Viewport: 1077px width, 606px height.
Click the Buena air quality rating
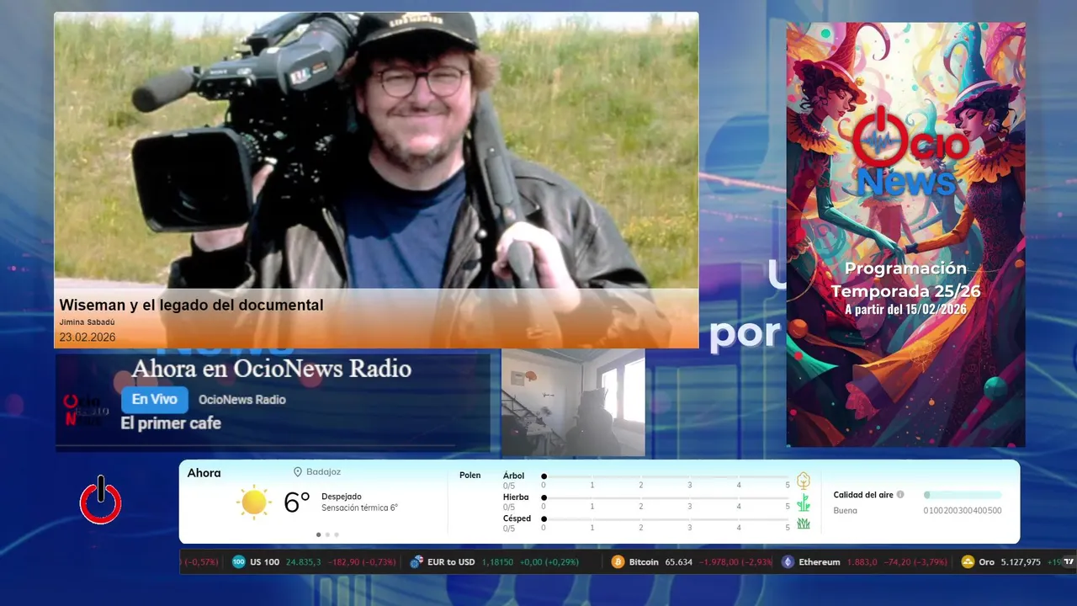[x=846, y=510]
